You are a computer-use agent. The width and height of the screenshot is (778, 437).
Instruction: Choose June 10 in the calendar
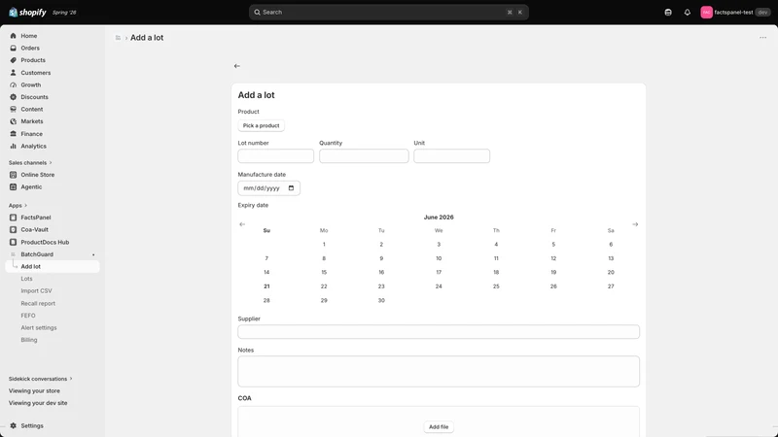[439, 258]
